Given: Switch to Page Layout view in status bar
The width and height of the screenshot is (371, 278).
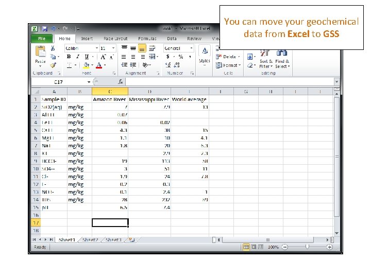Looking at the screenshot, I should [x=254, y=247].
